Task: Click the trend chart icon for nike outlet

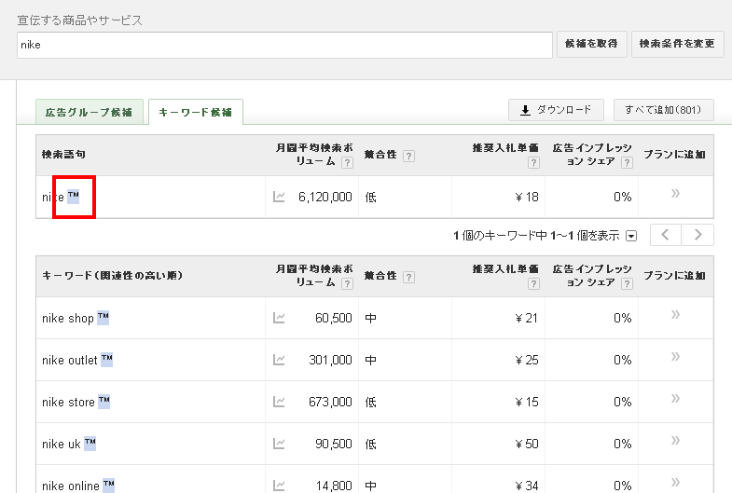Action: pyautogui.click(x=279, y=360)
